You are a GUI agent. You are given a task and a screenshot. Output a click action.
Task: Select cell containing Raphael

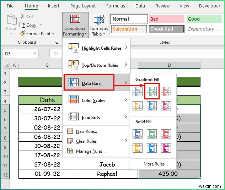(x=107, y=174)
